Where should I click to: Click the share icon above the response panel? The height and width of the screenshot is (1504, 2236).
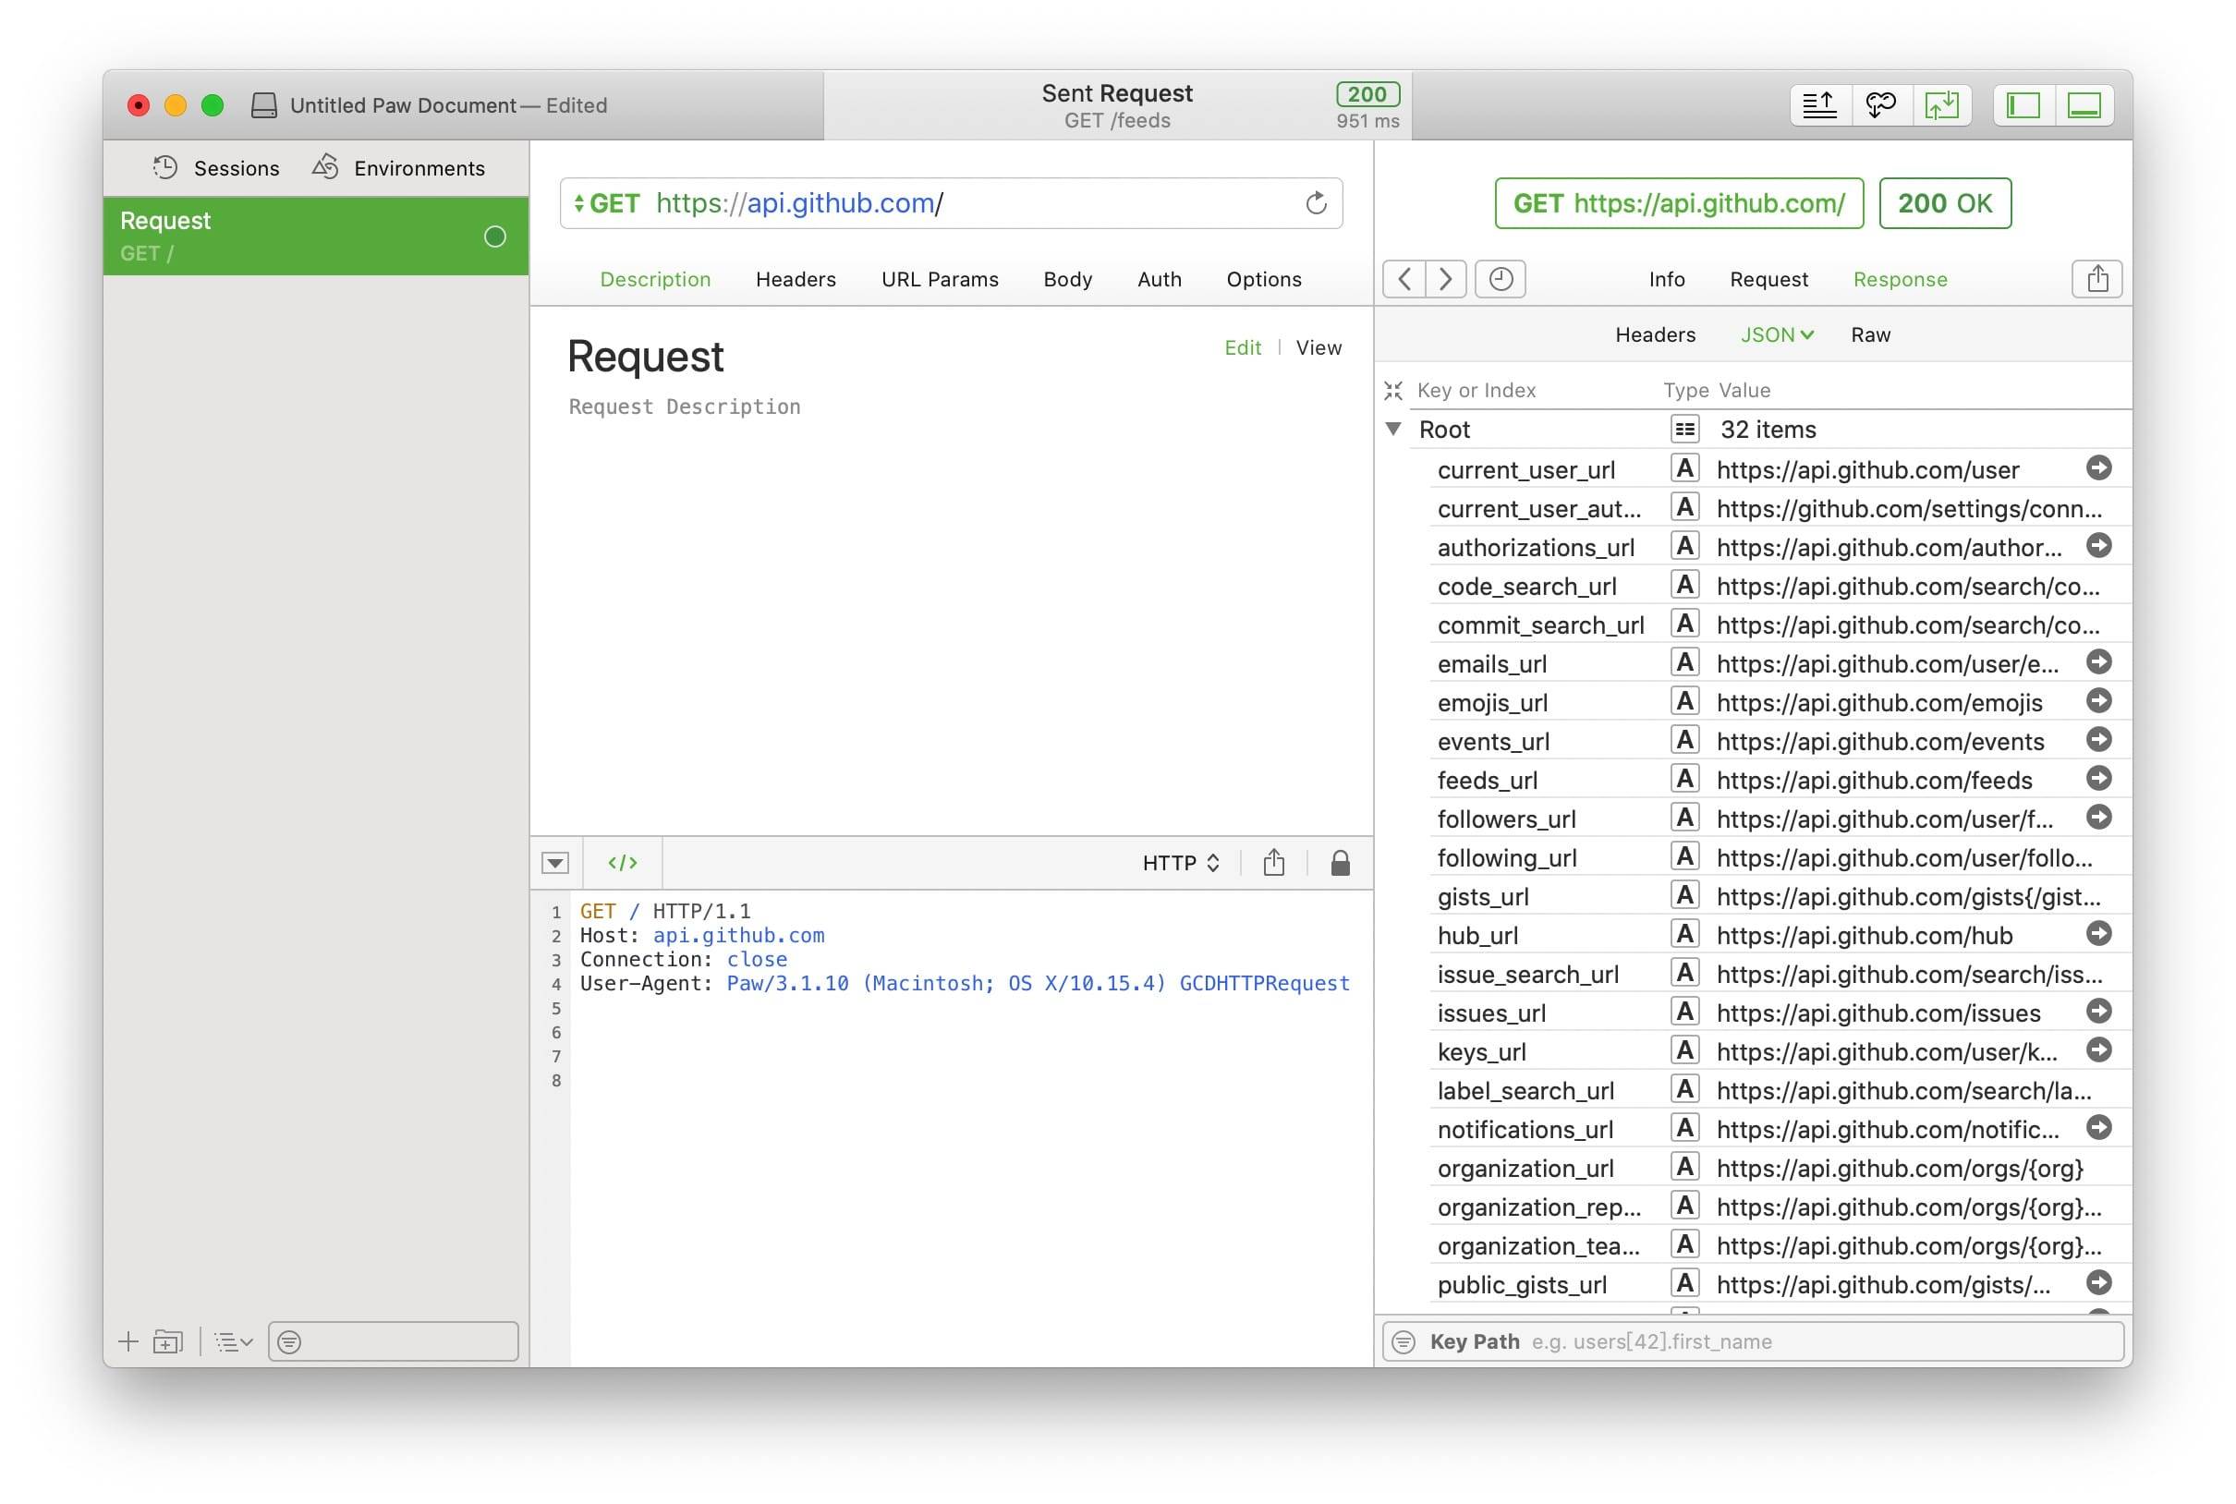[x=2096, y=279]
